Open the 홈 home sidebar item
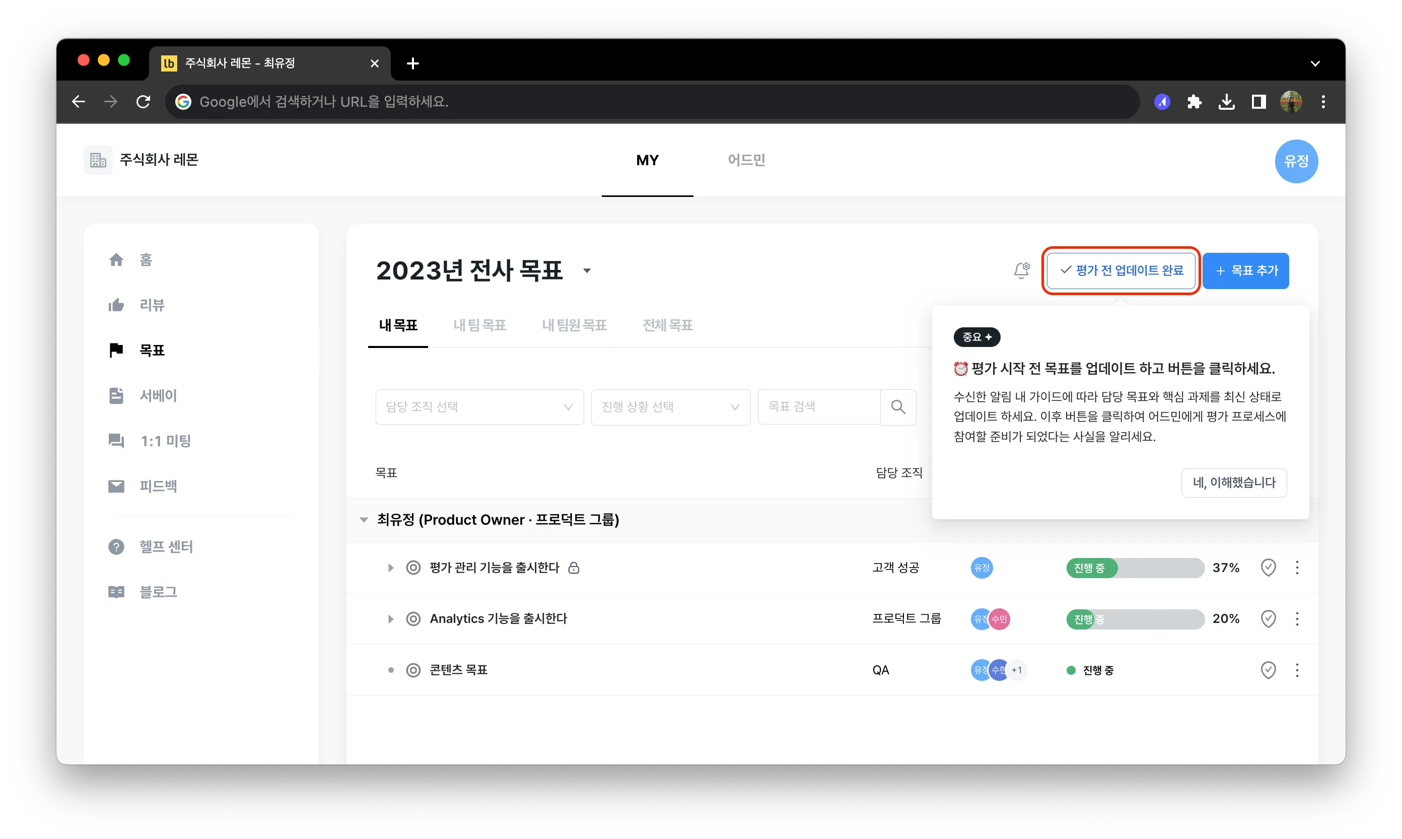 [x=130, y=259]
